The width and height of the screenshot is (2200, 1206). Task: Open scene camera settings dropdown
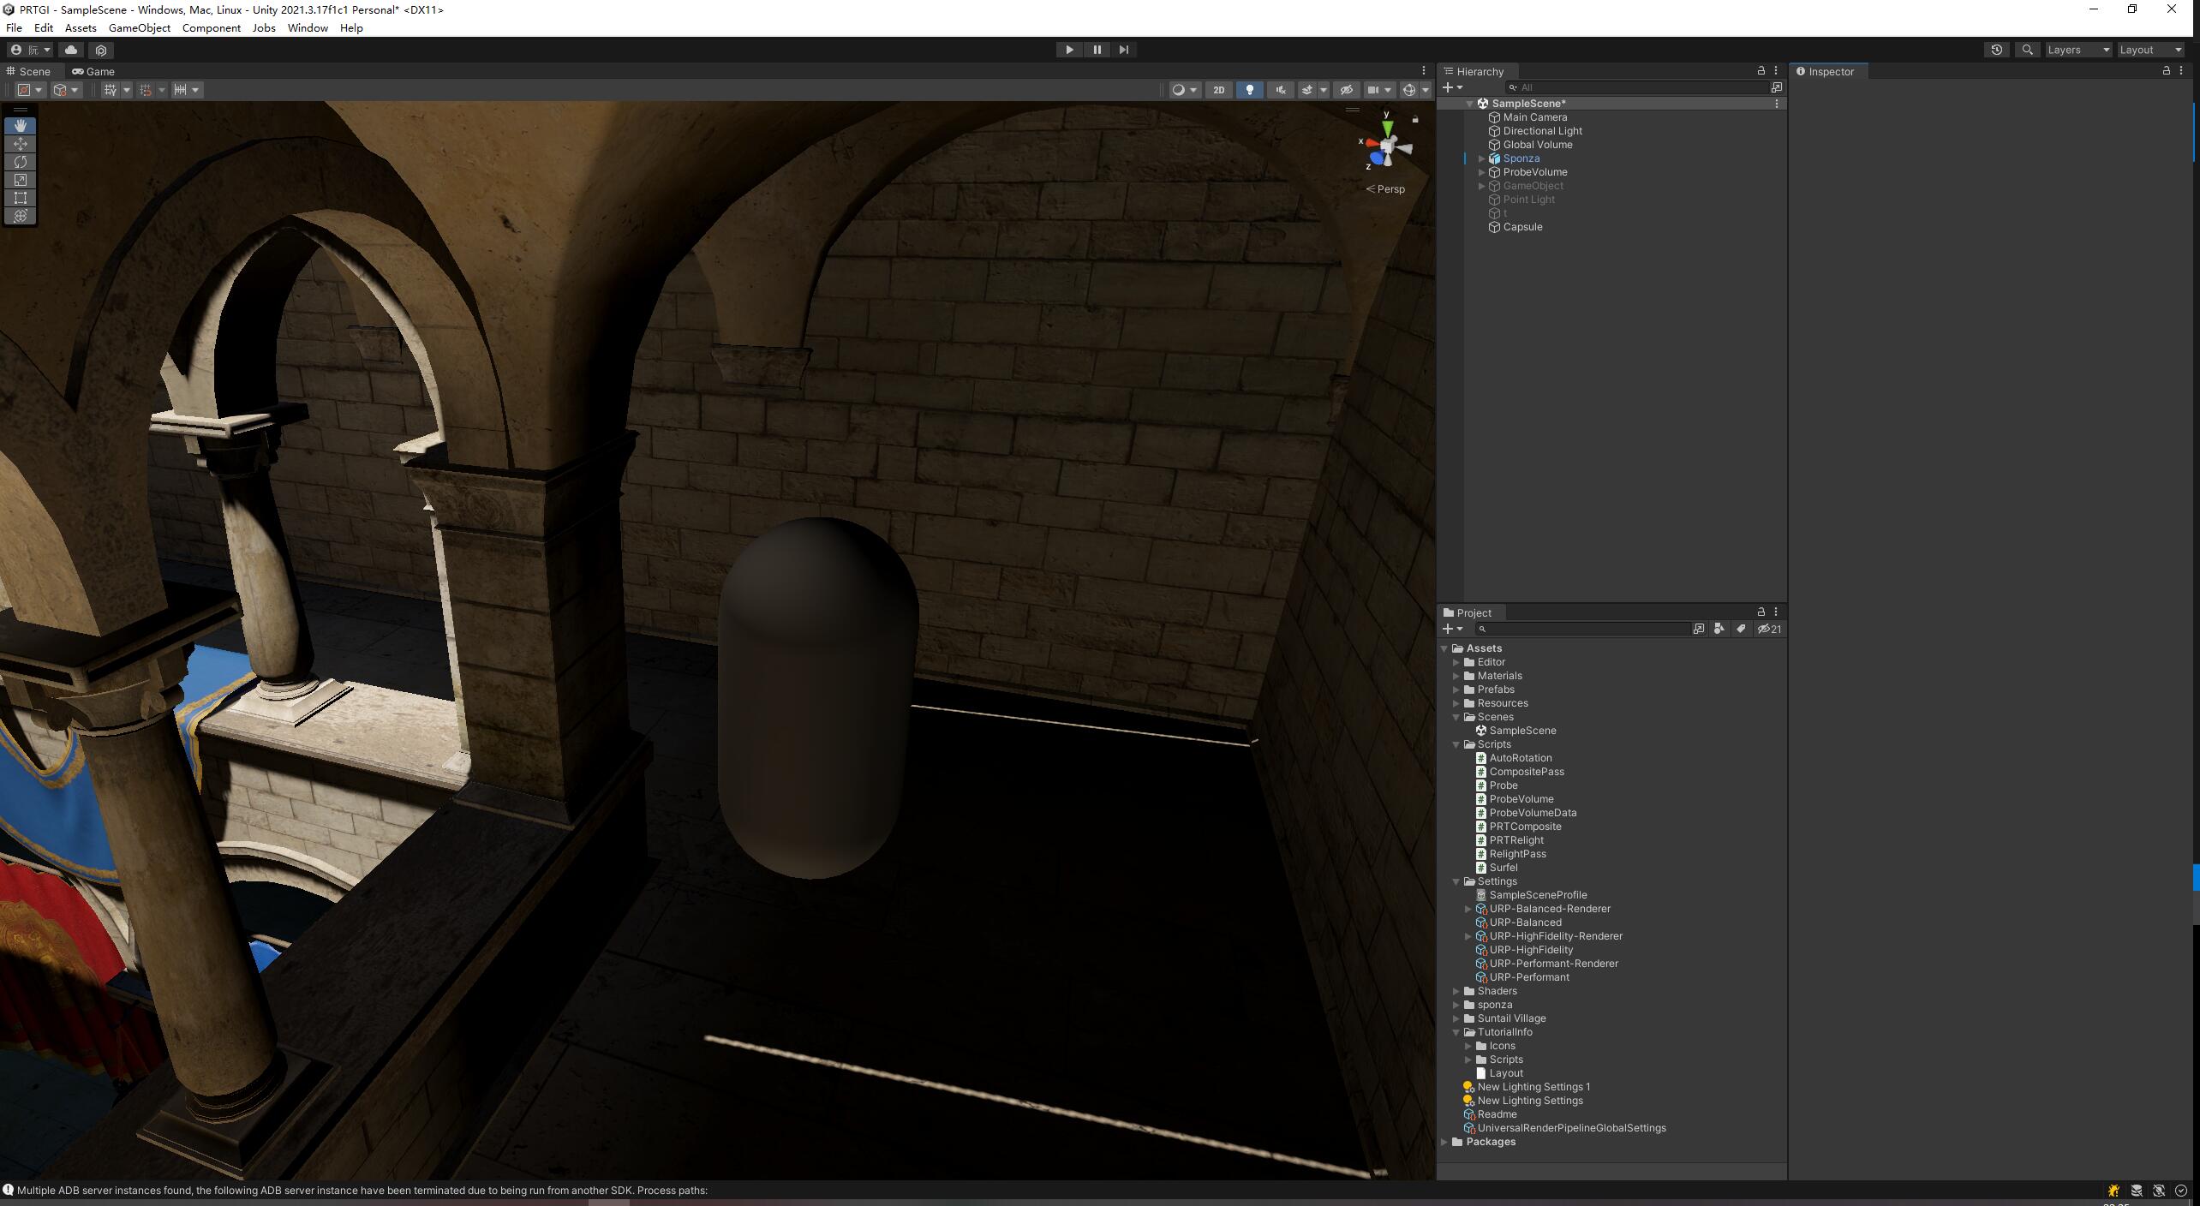pyautogui.click(x=1379, y=90)
